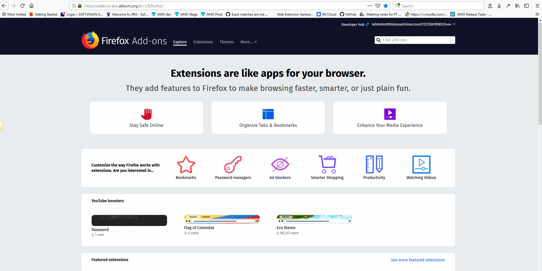Open the Exact matches are not bookmark
The width and height of the screenshot is (542, 271).
[247, 14]
